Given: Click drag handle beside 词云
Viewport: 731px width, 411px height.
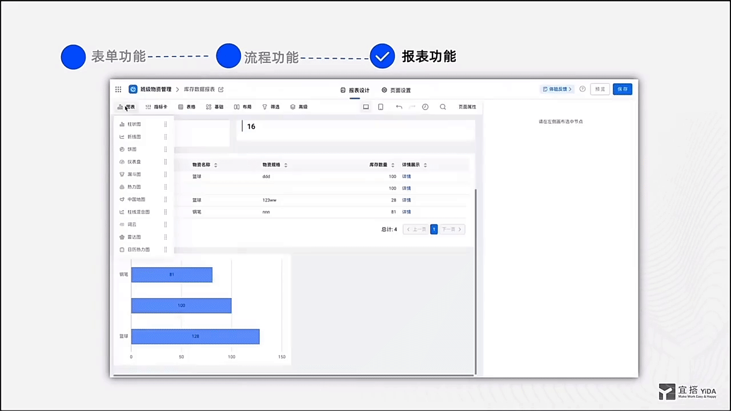Looking at the screenshot, I should (166, 225).
